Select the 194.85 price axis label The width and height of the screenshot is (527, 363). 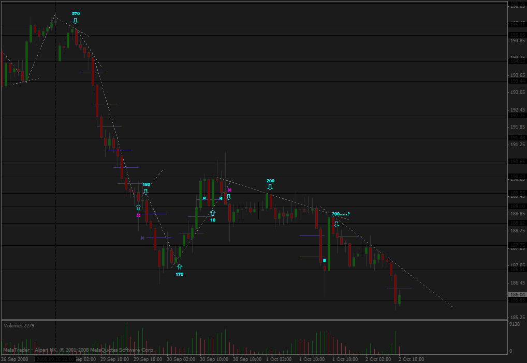tap(518, 41)
